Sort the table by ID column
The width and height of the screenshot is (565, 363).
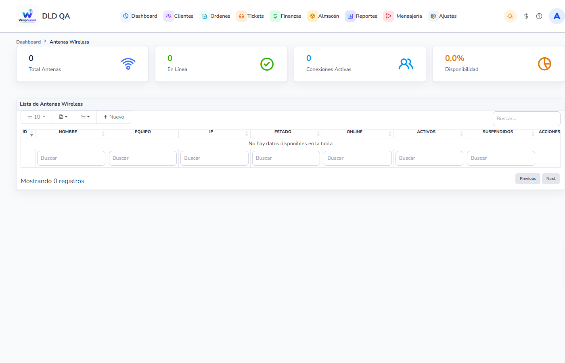tap(28, 134)
